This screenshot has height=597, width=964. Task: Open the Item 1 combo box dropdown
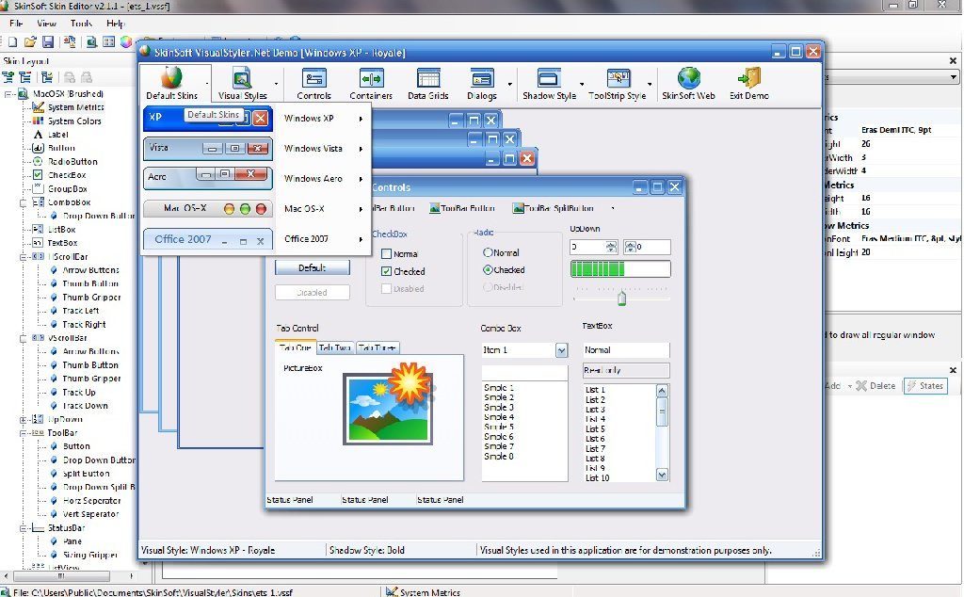[561, 350]
